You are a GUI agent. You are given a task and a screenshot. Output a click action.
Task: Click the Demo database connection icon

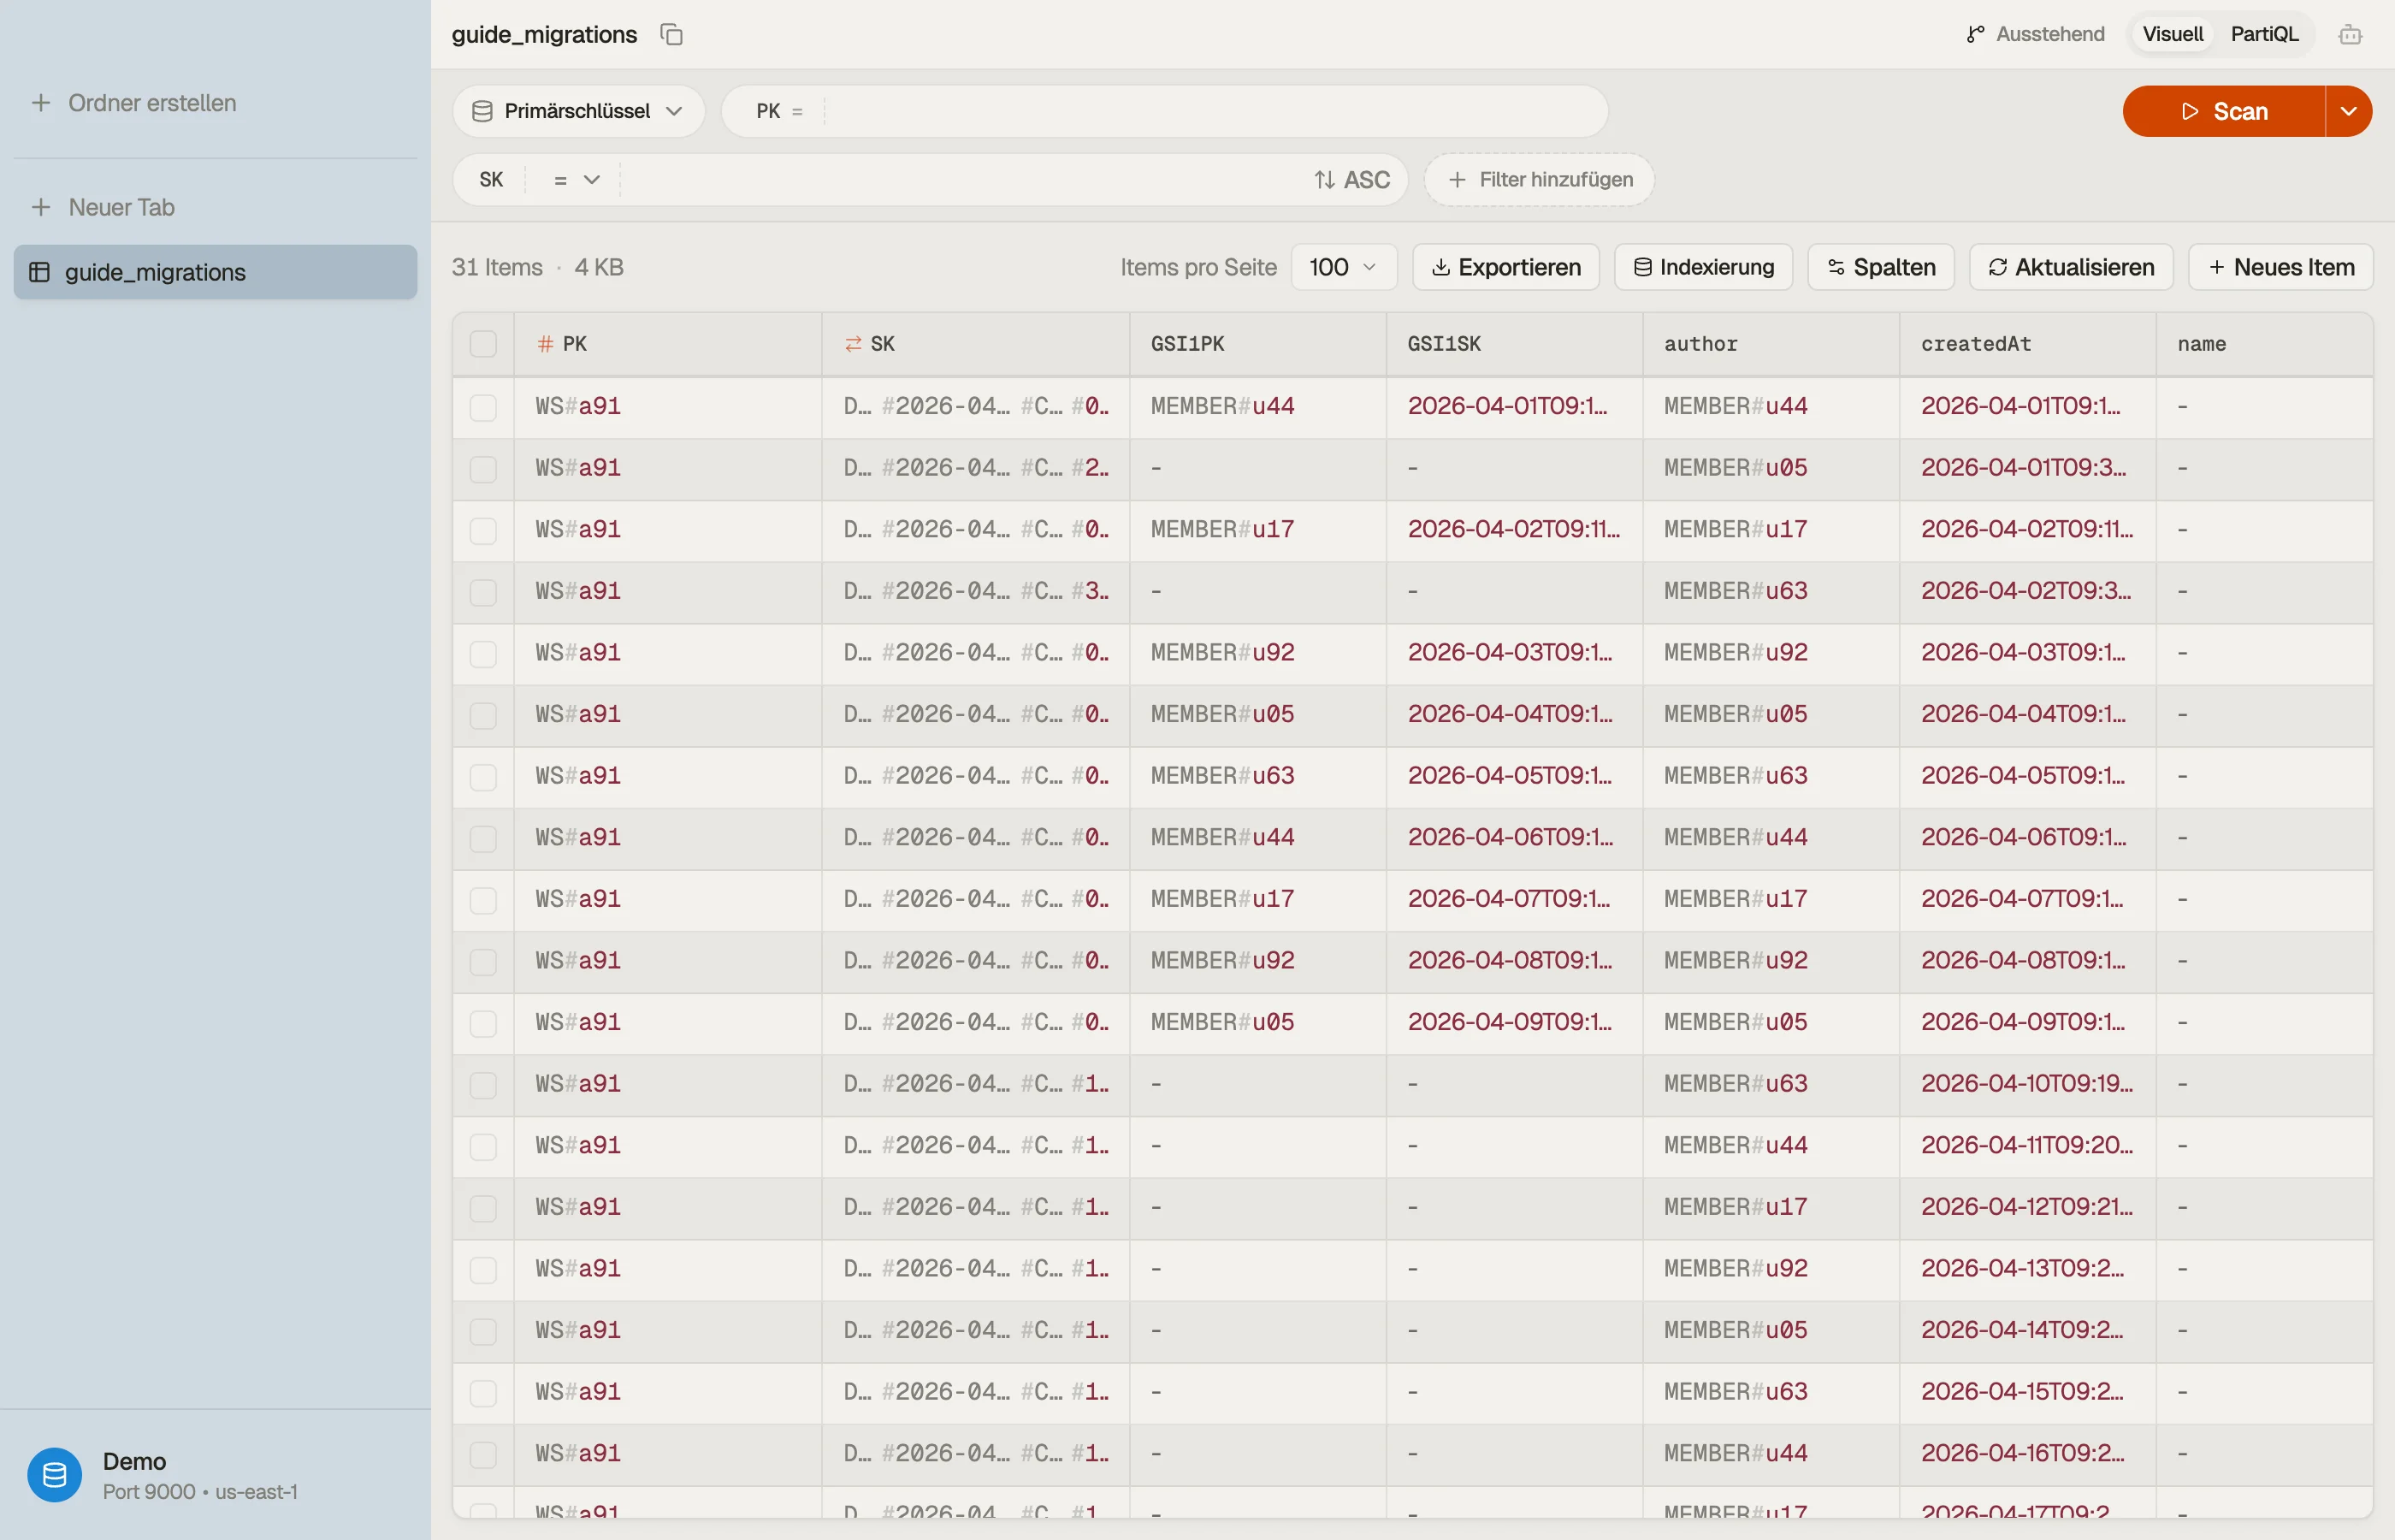tap(54, 1474)
